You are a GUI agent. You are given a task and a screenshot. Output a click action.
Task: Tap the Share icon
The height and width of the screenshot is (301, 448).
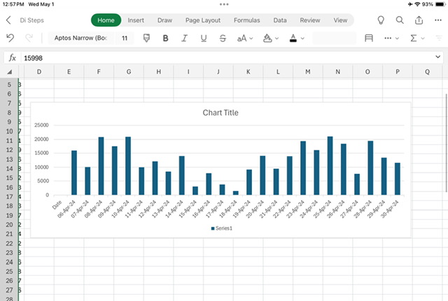click(419, 20)
